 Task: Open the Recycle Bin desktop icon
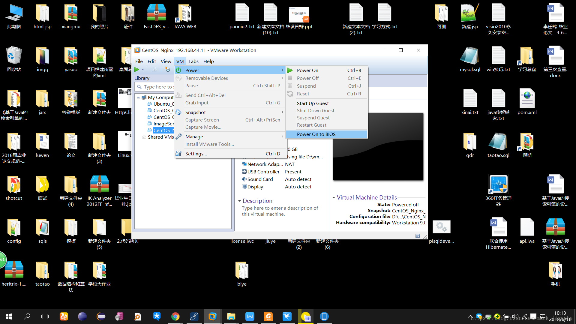(14, 59)
